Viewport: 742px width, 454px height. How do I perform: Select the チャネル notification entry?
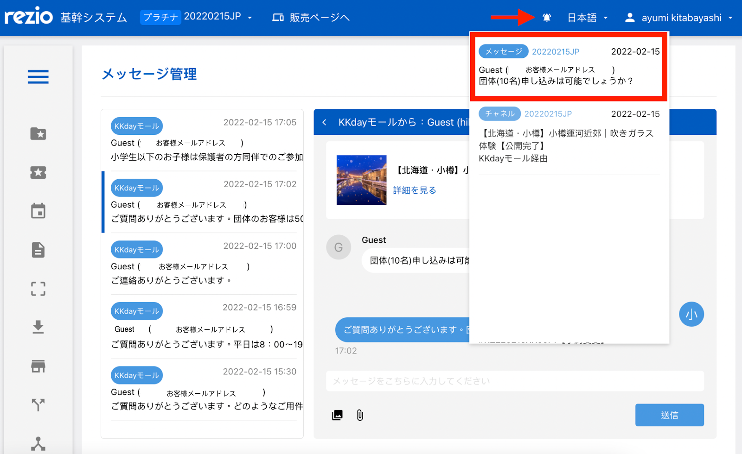coord(499,113)
